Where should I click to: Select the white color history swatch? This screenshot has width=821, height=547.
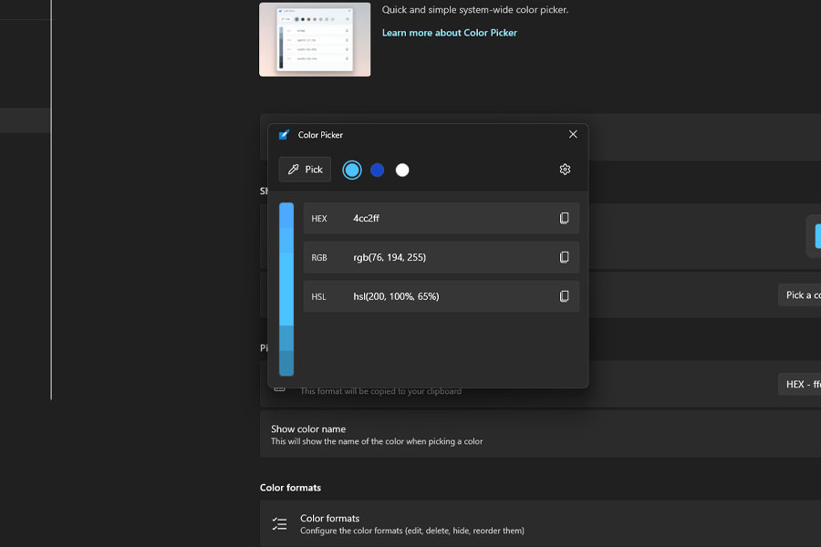point(402,169)
